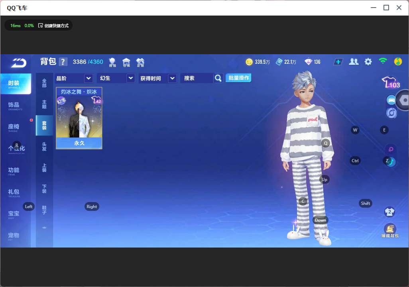
Task: Click the 幻生 badge on the outfit card
Action: click(61, 100)
